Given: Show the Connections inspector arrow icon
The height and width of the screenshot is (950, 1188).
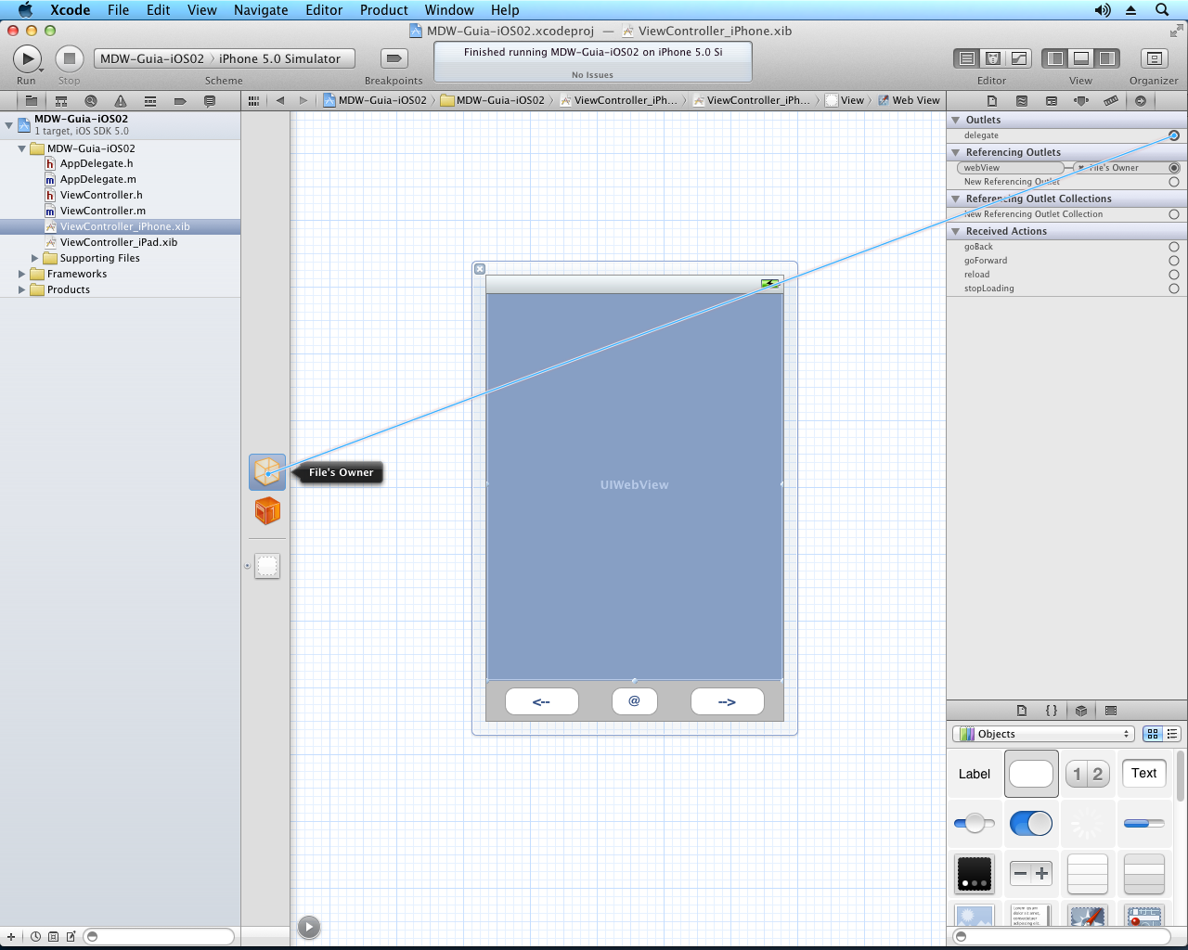Looking at the screenshot, I should tap(1141, 100).
